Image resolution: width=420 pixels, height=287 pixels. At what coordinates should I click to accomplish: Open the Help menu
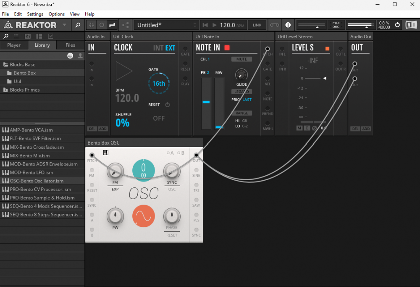(x=89, y=14)
